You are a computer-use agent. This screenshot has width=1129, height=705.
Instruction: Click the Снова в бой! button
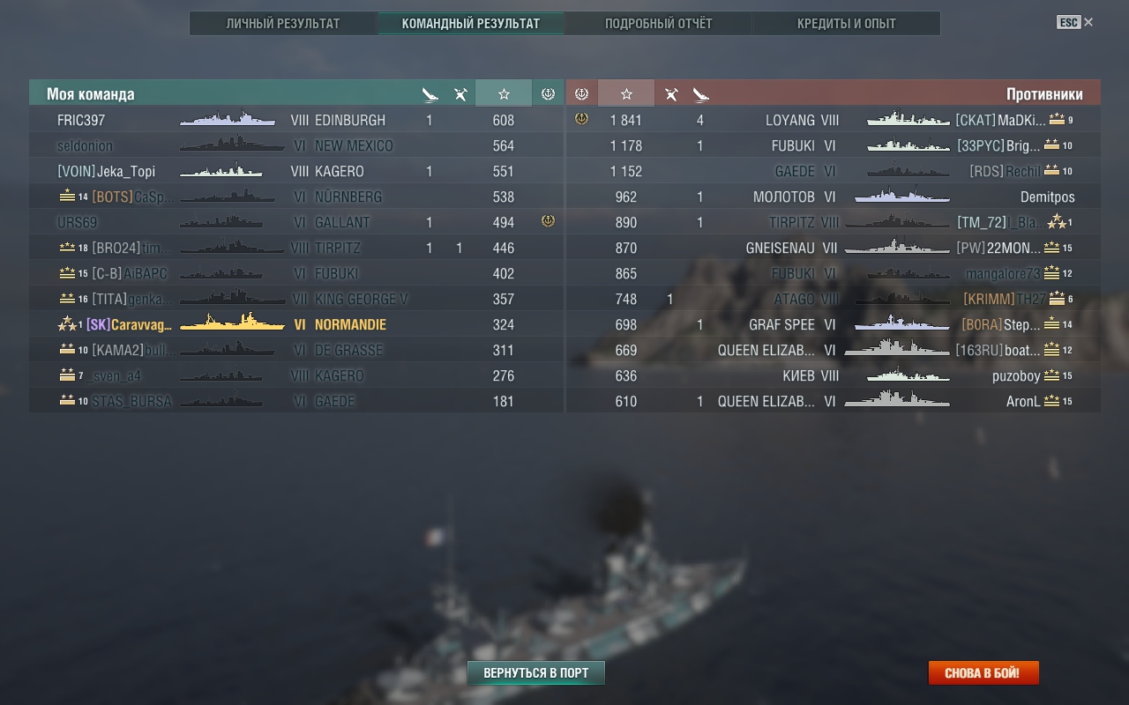point(983,672)
